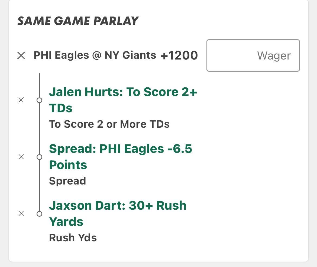Remove the Jalen Hurts 2+ TDs leg
317x267 pixels.
21,100
